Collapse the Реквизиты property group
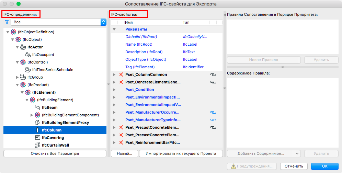This screenshot has height=173, width=342. coord(114,29)
